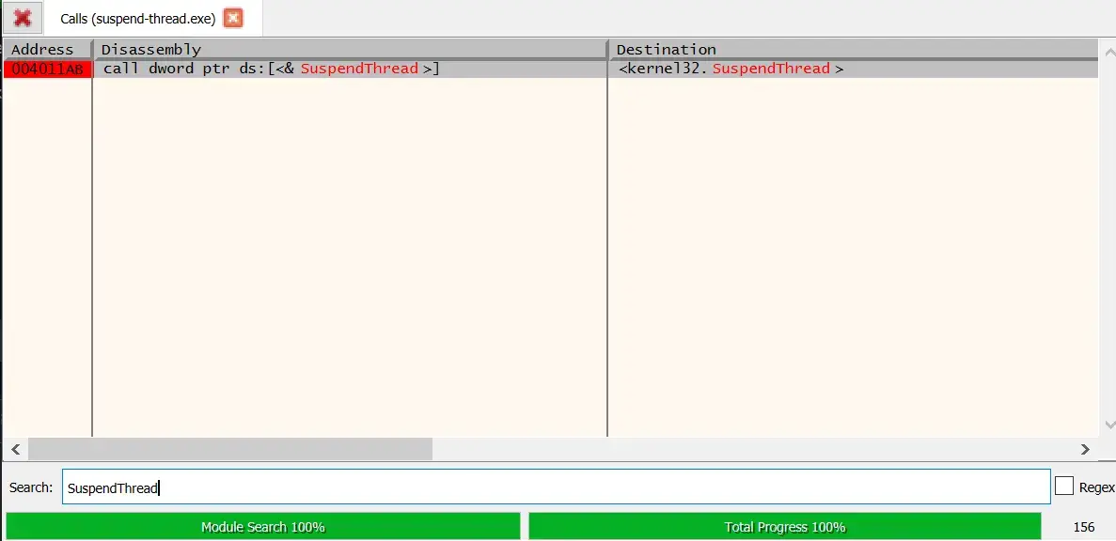The image size is (1116, 541).
Task: Click the Total Progress 100% bar
Action: pos(785,527)
